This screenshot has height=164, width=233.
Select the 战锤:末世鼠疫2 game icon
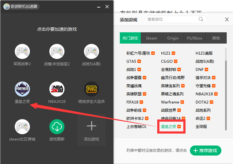pyautogui.click(x=57, y=51)
